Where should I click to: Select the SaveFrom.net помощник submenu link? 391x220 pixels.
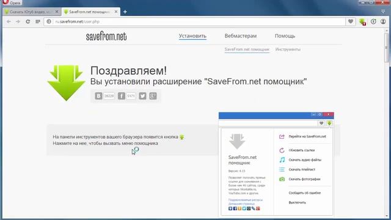click(x=247, y=50)
